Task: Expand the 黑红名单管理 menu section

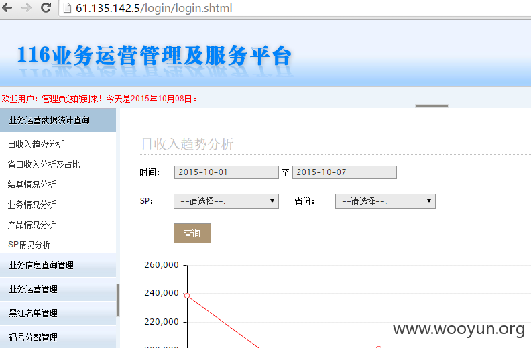Action: [x=58, y=314]
